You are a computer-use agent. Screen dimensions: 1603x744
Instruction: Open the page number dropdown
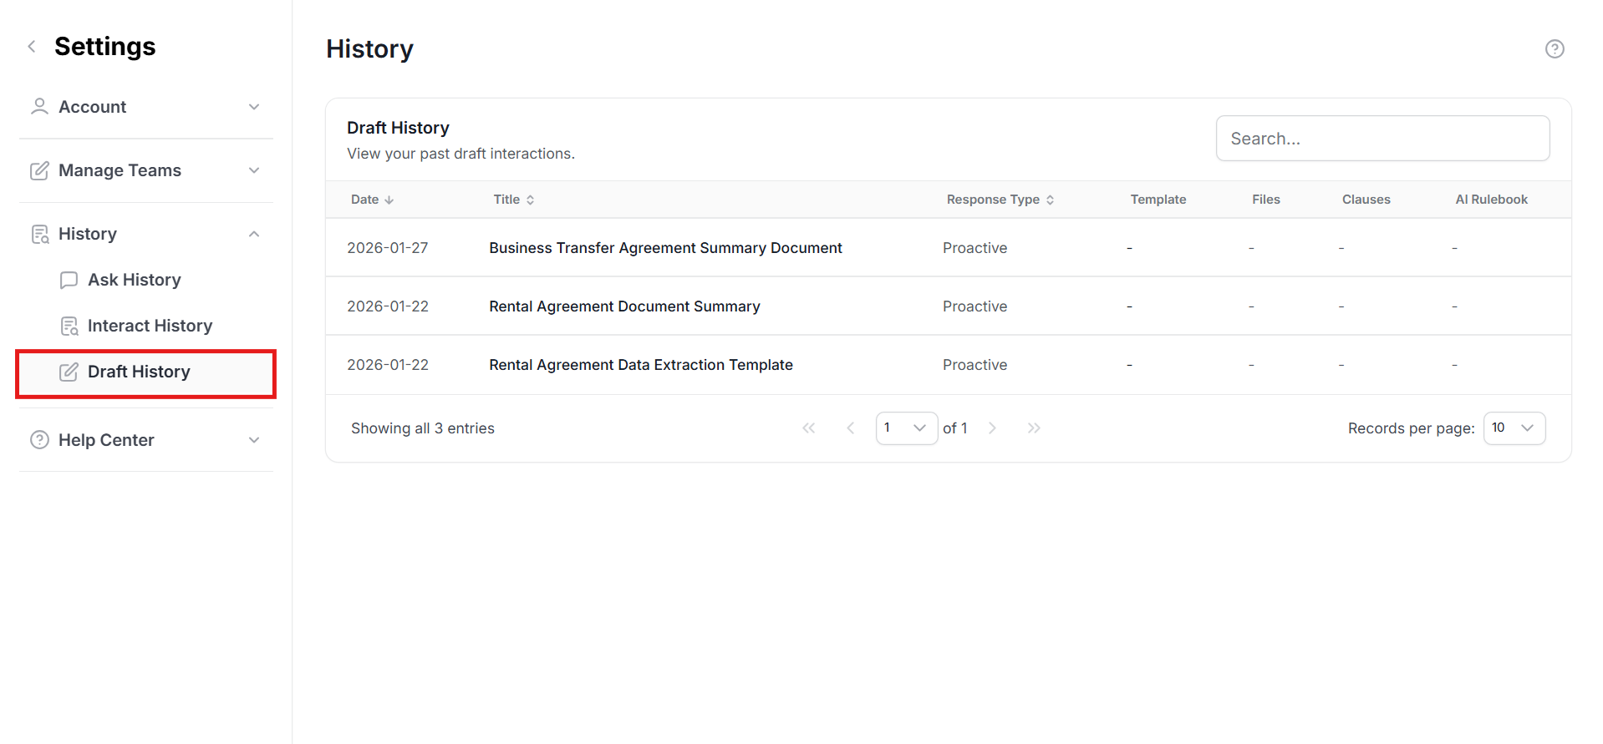(x=906, y=428)
